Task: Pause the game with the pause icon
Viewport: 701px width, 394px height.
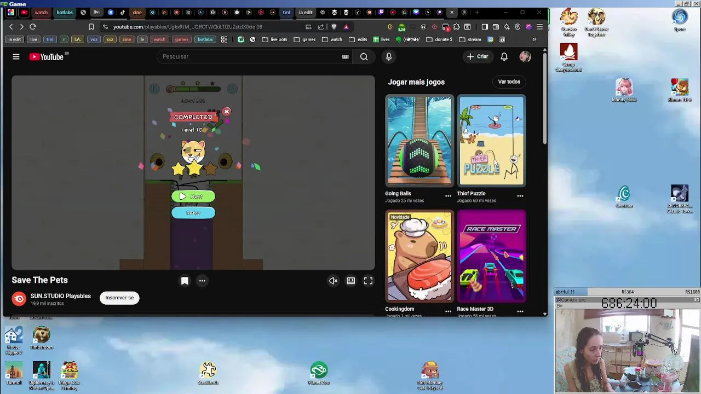Action: click(154, 89)
